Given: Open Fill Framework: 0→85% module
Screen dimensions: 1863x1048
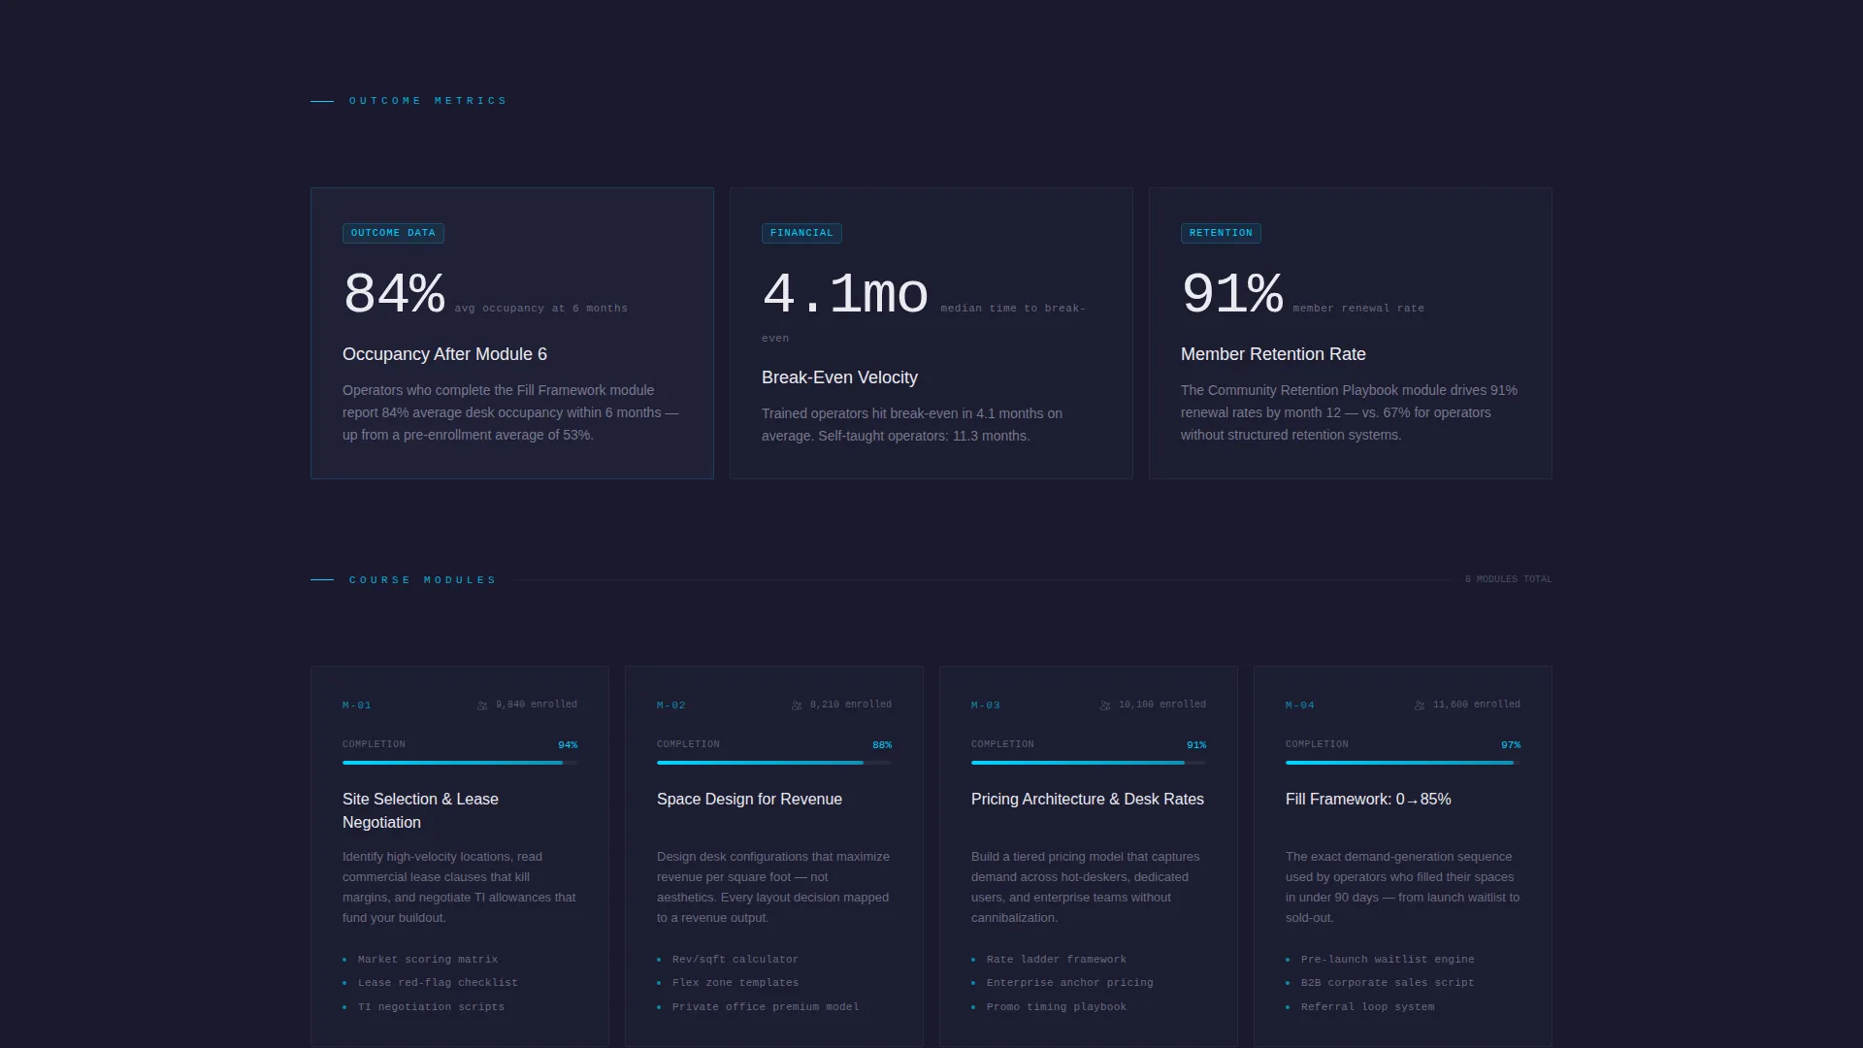Looking at the screenshot, I should (x=1368, y=799).
